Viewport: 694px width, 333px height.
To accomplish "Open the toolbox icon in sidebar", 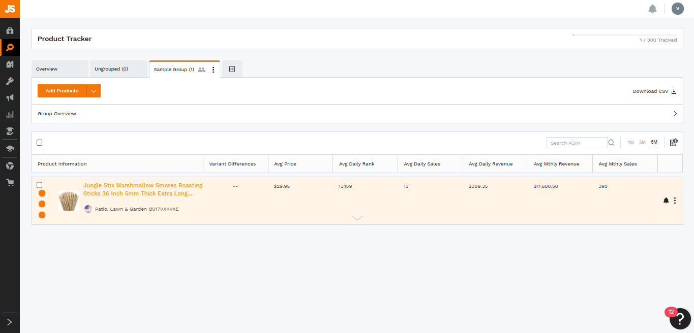I will pyautogui.click(x=10, y=31).
